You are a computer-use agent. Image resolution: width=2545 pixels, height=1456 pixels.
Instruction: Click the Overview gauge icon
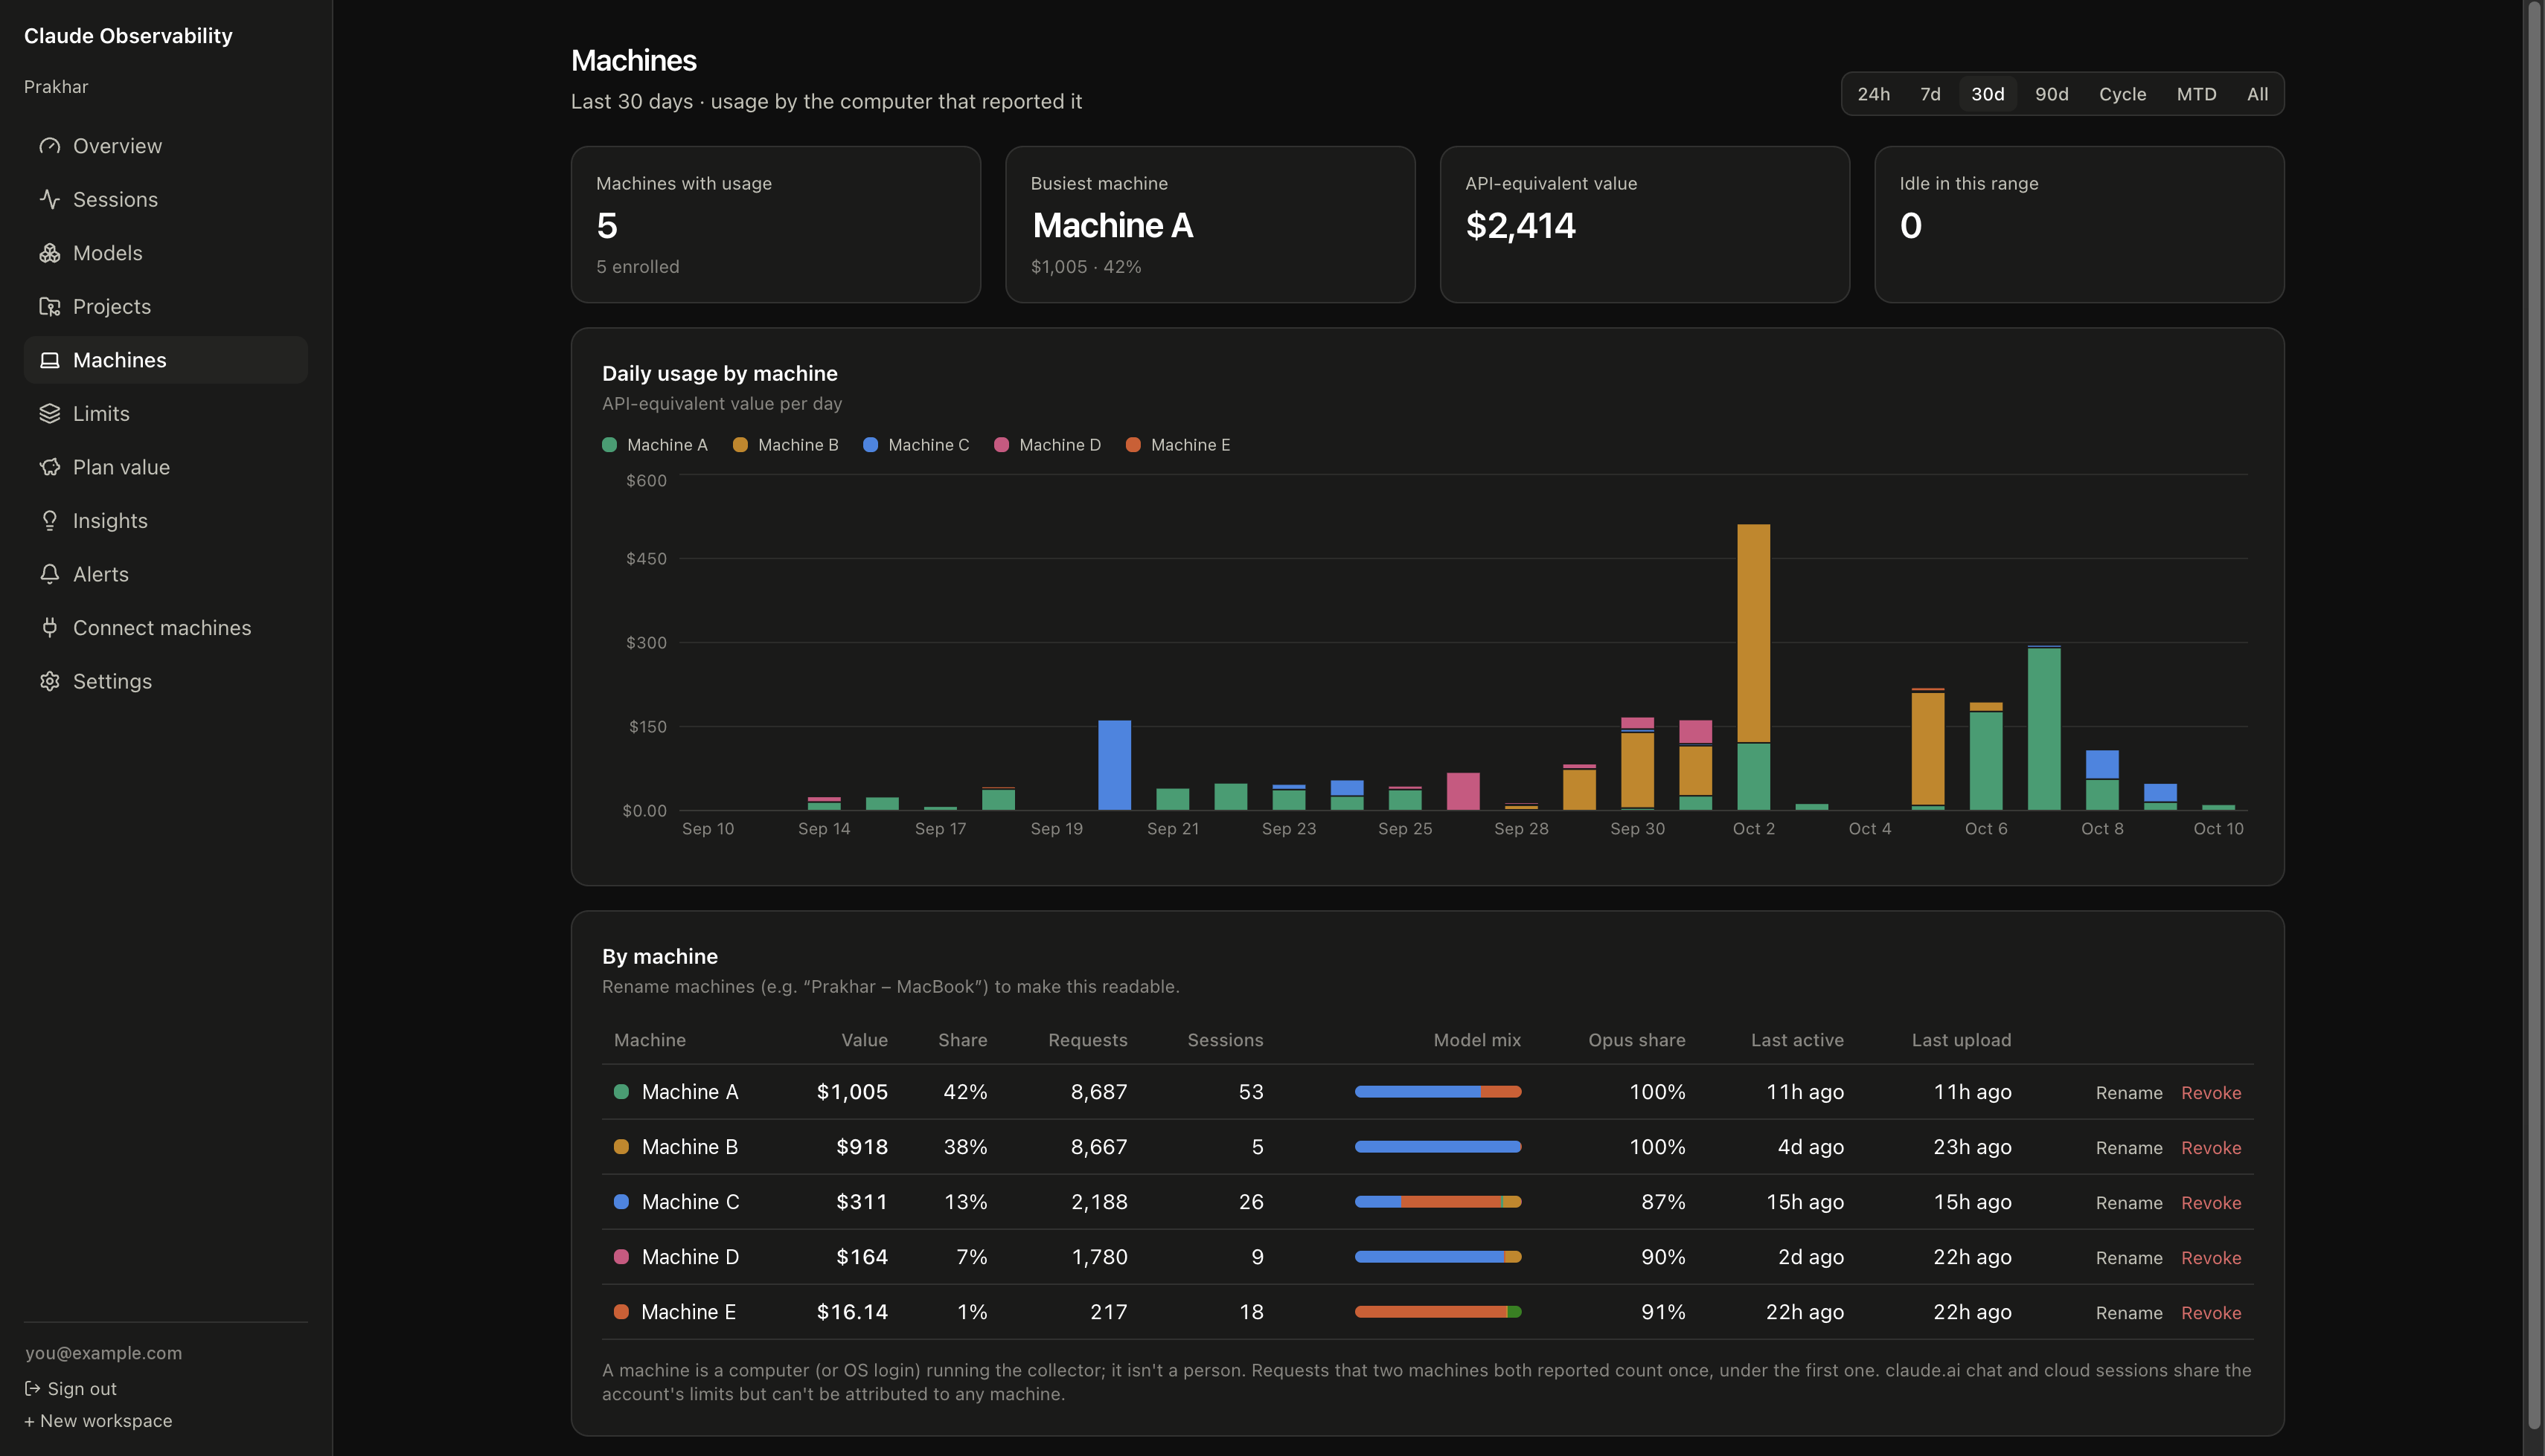click(x=49, y=146)
